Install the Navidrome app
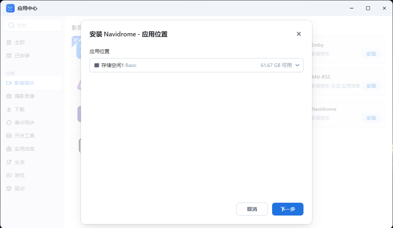The width and height of the screenshot is (393, 228). click(x=371, y=118)
